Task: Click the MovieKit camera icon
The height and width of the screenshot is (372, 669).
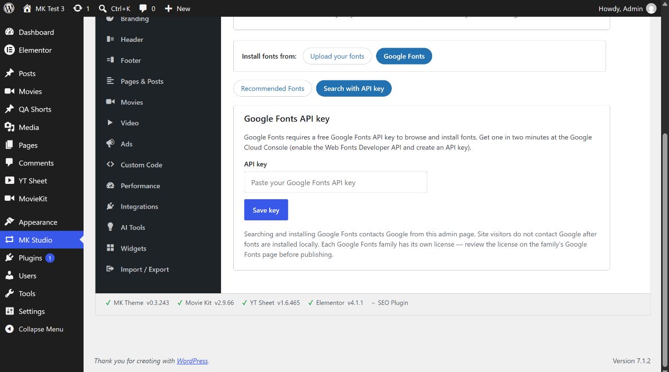Action: tap(9, 199)
